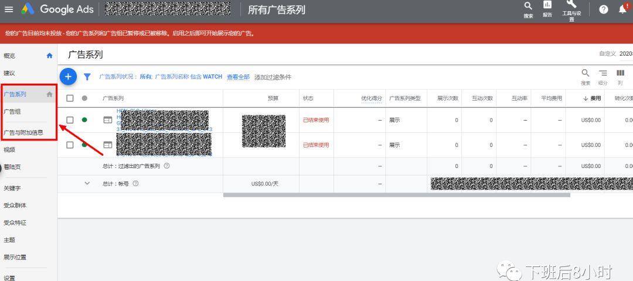Image resolution: width=633 pixels, height=281 pixels.
Task: Sort by 费用 column header
Action: 592,98
